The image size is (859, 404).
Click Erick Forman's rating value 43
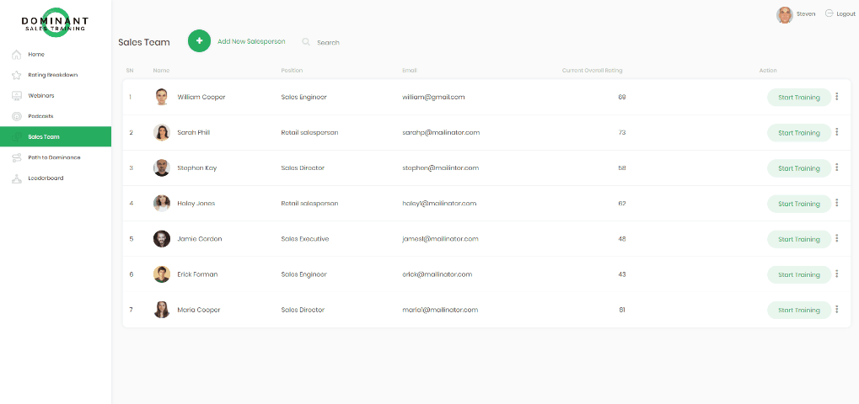pos(622,274)
